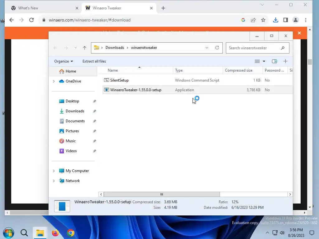Open Videos in the navigation pane
Image resolution: width=319 pixels, height=239 pixels.
pyautogui.click(x=71, y=151)
